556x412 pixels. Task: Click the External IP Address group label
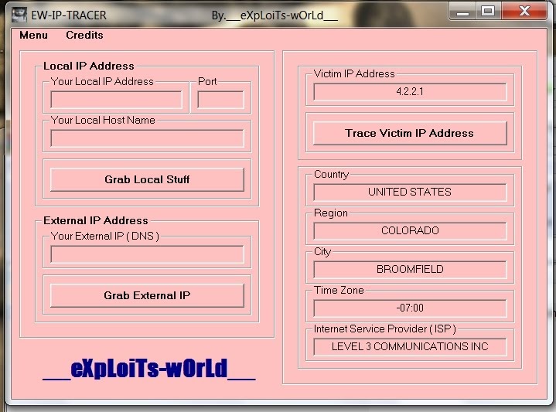click(x=96, y=221)
